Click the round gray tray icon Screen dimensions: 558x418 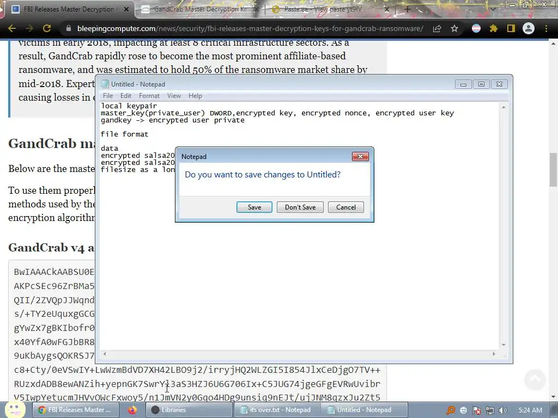pos(463,410)
